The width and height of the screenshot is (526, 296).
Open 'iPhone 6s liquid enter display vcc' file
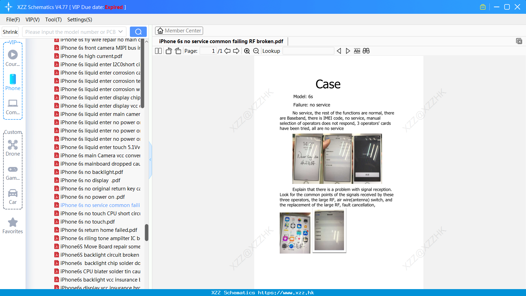(97, 106)
